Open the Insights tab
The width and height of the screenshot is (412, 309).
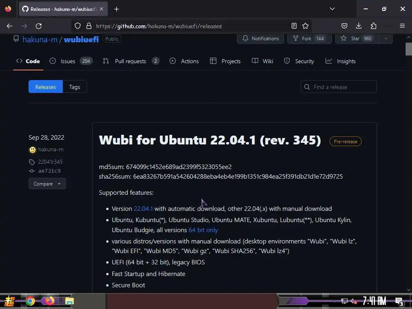340,61
